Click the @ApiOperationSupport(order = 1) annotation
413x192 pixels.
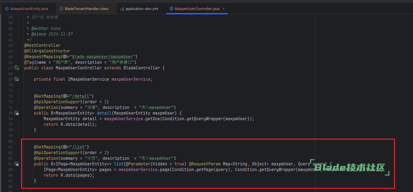[x=71, y=102]
